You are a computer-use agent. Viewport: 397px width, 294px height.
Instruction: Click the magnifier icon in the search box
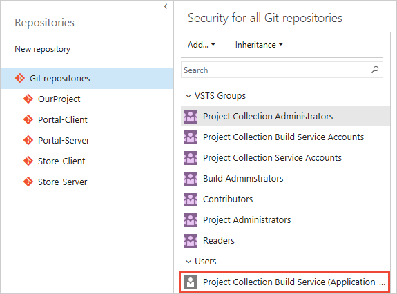click(375, 70)
